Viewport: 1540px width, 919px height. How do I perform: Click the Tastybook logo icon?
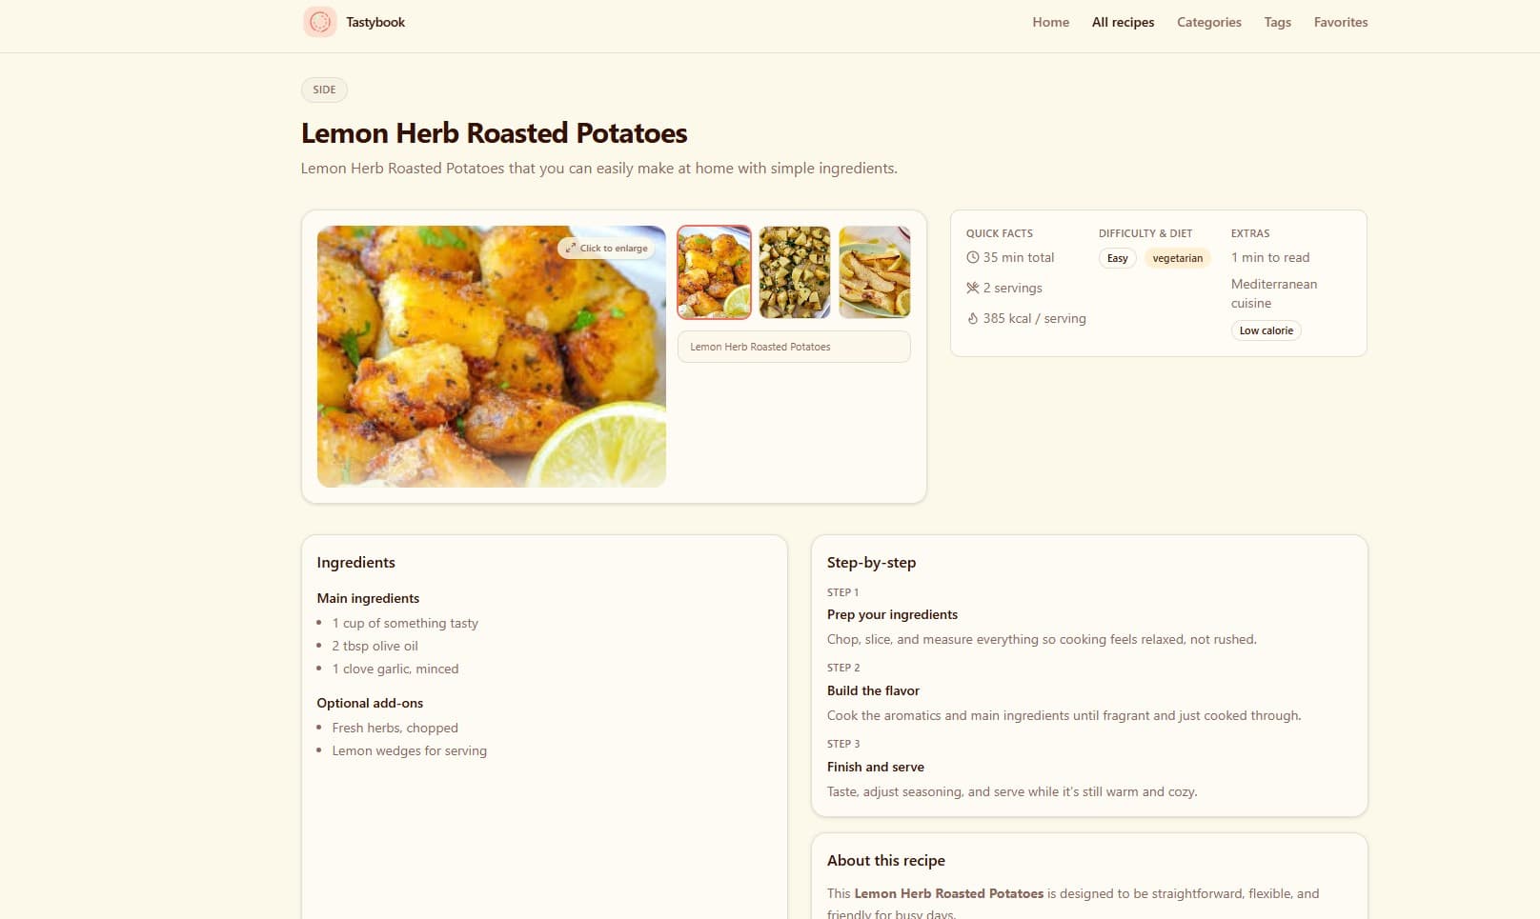point(320,21)
